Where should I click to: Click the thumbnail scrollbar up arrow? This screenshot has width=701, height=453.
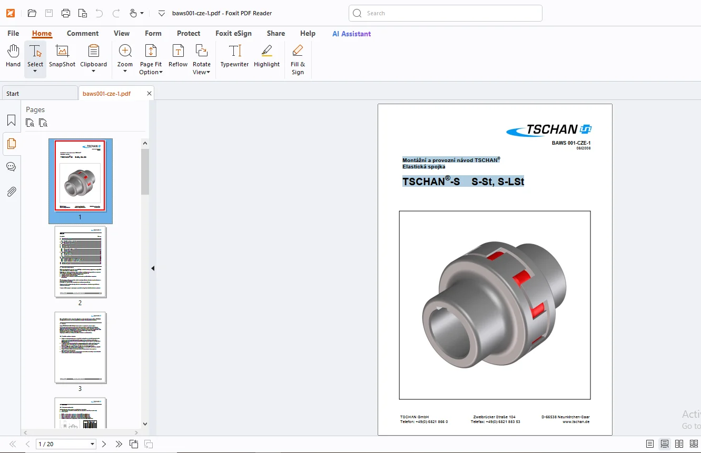pos(145,143)
